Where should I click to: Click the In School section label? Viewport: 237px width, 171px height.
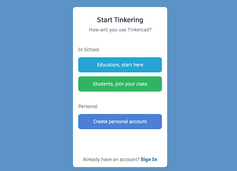pyautogui.click(x=89, y=50)
